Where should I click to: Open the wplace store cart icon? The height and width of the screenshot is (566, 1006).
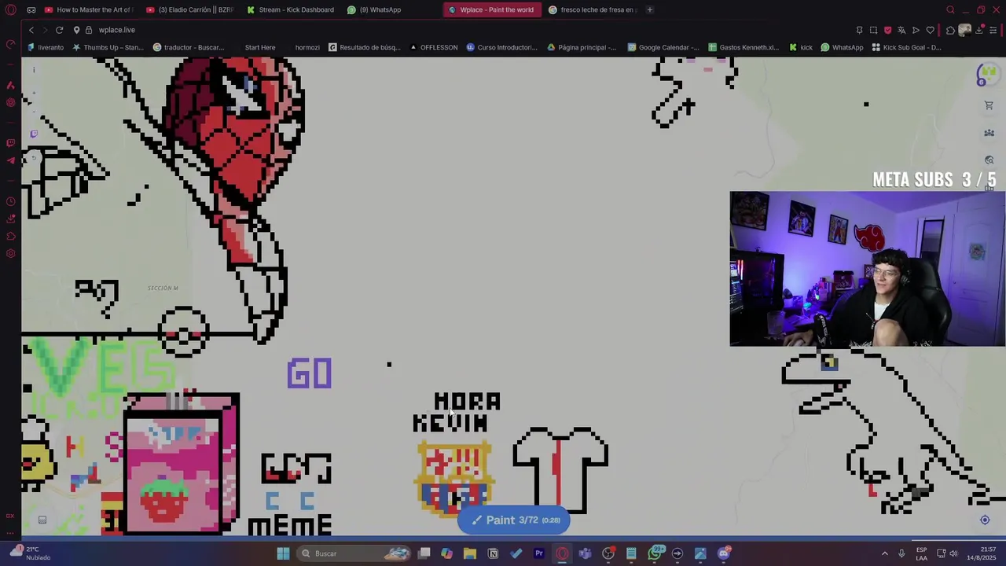(x=989, y=105)
